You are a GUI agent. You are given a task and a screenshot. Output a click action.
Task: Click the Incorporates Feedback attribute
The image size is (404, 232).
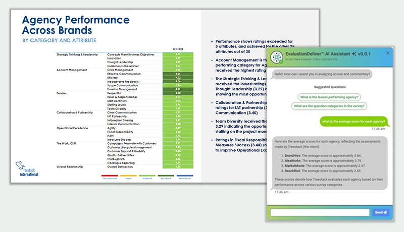tap(123, 82)
